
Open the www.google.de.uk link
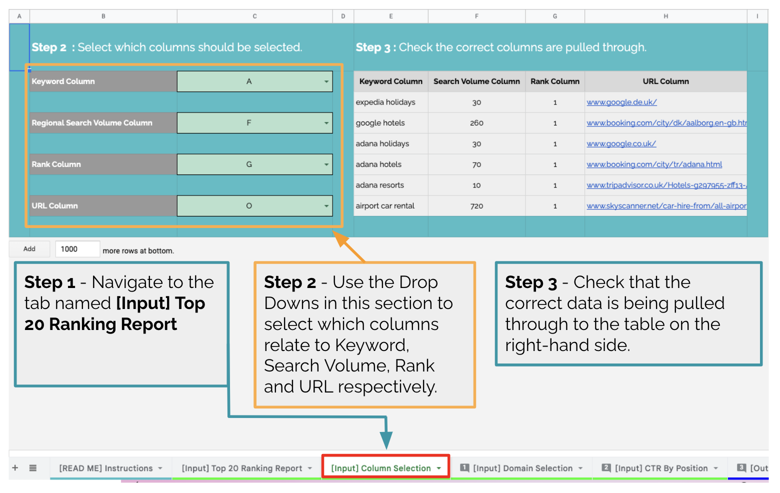(621, 102)
